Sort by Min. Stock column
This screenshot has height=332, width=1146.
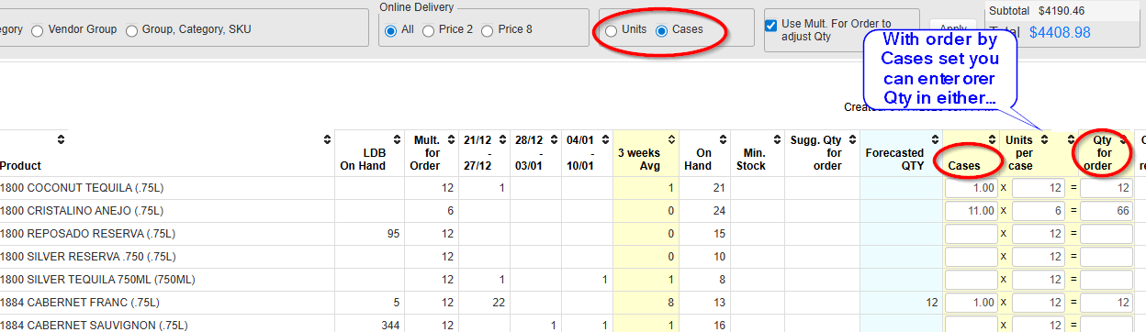(777, 139)
